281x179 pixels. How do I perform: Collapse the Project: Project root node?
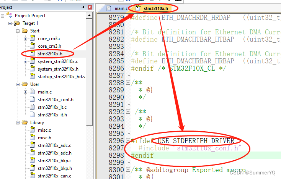click(2, 16)
